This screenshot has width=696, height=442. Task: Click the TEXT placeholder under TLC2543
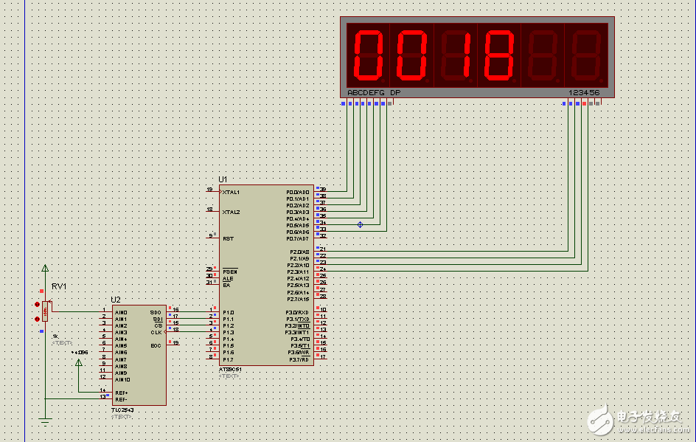121,417
